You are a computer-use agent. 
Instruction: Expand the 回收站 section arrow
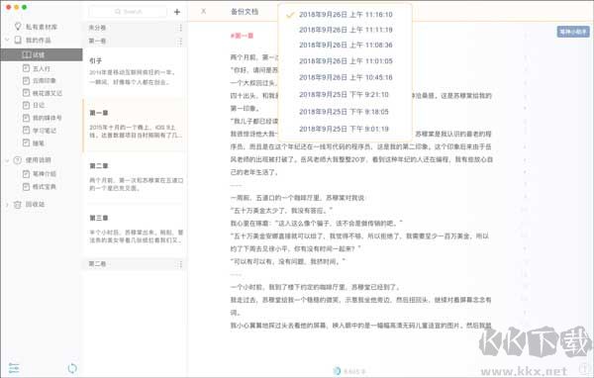coord(7,205)
